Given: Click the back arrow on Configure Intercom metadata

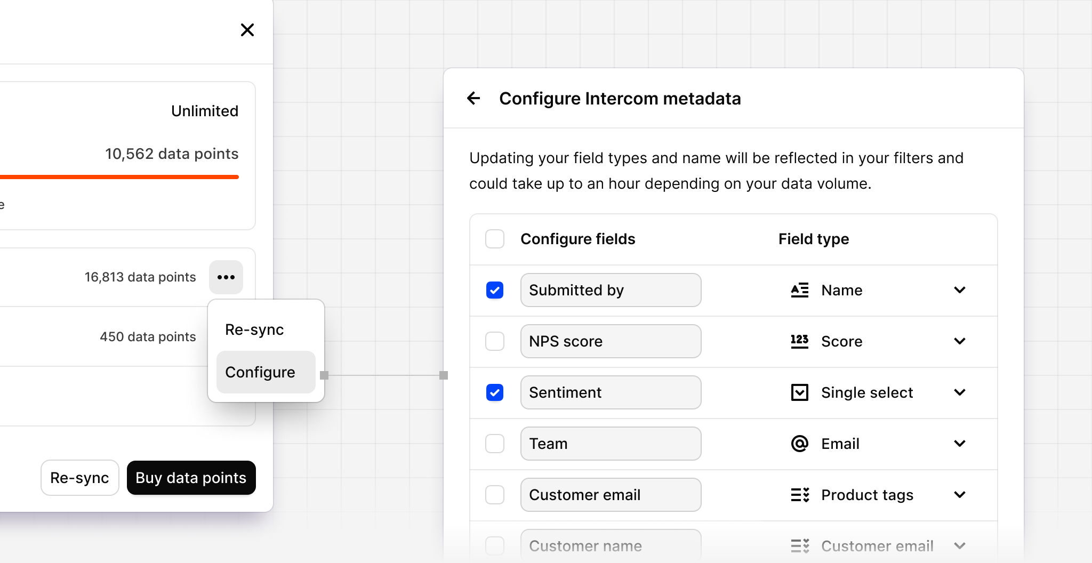Looking at the screenshot, I should [x=474, y=98].
